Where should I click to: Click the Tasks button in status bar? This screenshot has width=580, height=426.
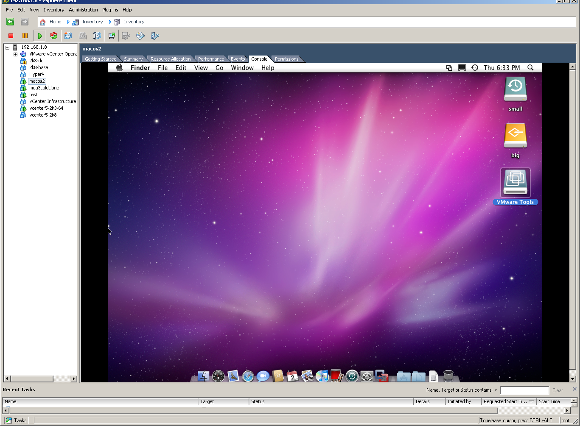16,420
